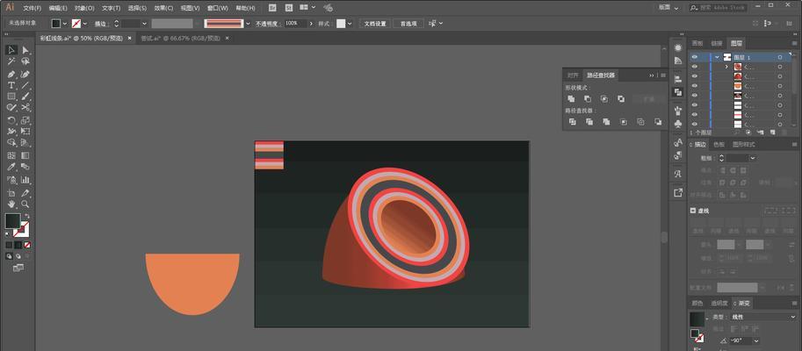Click the 首选项 button
Viewport: 802px width, 351px height.
(408, 24)
